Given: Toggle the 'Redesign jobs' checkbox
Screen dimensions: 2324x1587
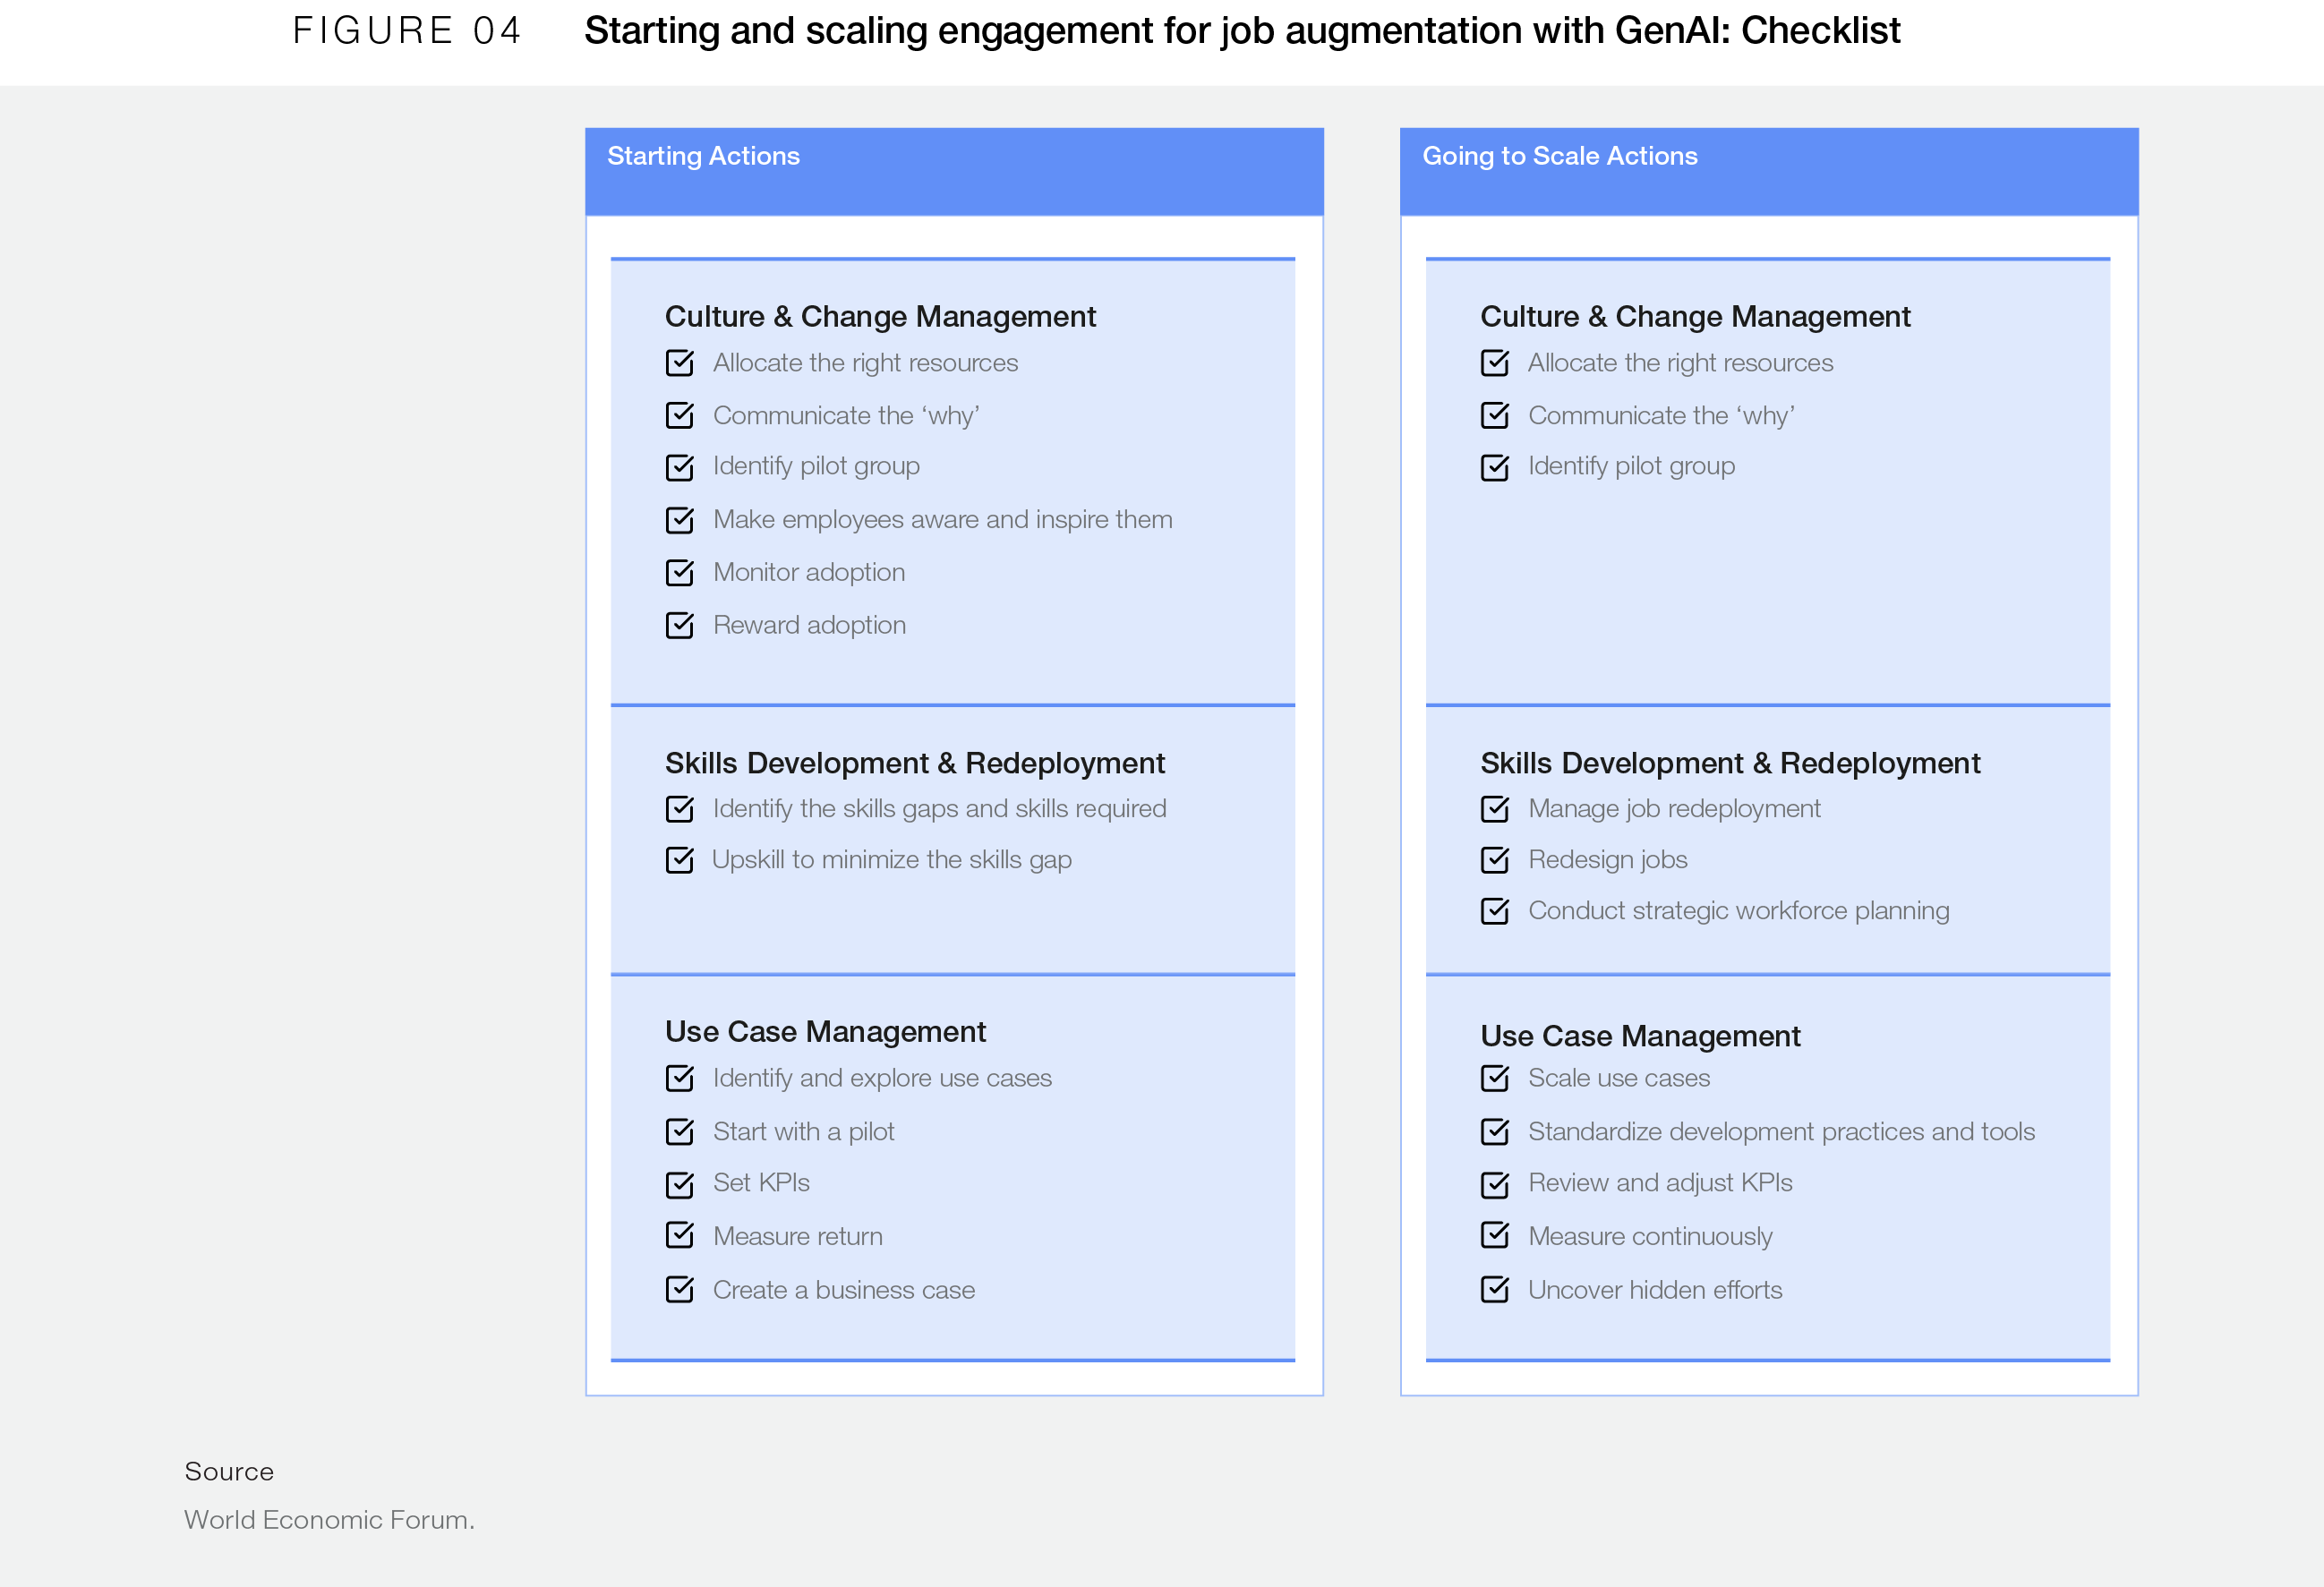Looking at the screenshot, I should (1494, 860).
